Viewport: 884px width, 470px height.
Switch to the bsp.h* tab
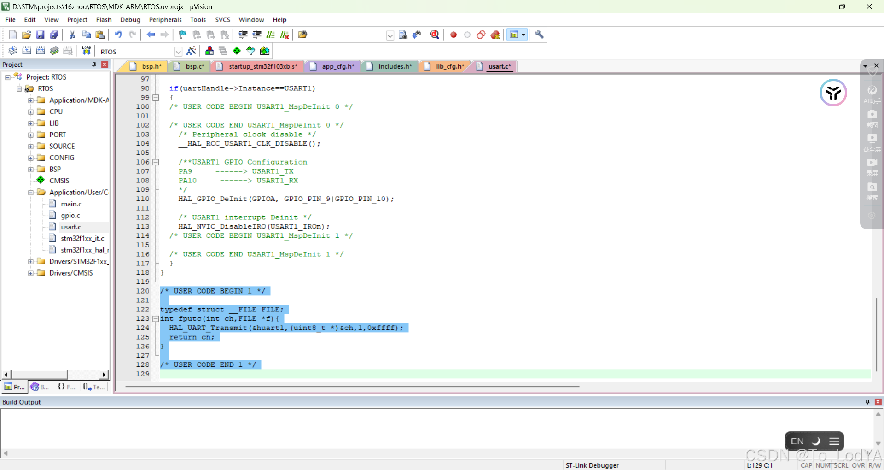point(146,66)
